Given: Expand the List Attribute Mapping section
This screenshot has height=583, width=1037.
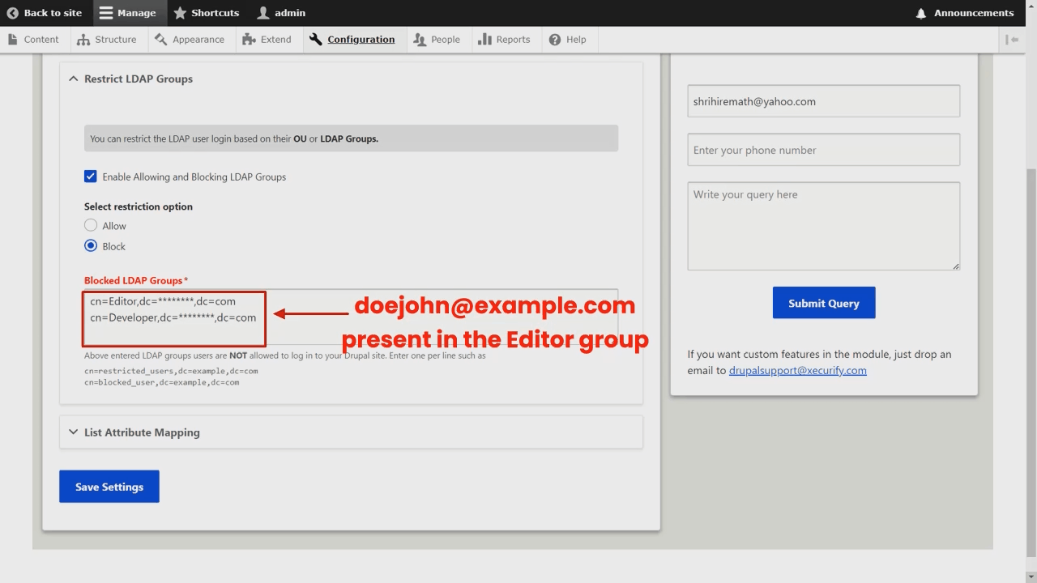Looking at the screenshot, I should 73,432.
